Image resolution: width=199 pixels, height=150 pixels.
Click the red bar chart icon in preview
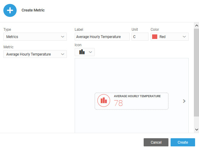click(104, 101)
